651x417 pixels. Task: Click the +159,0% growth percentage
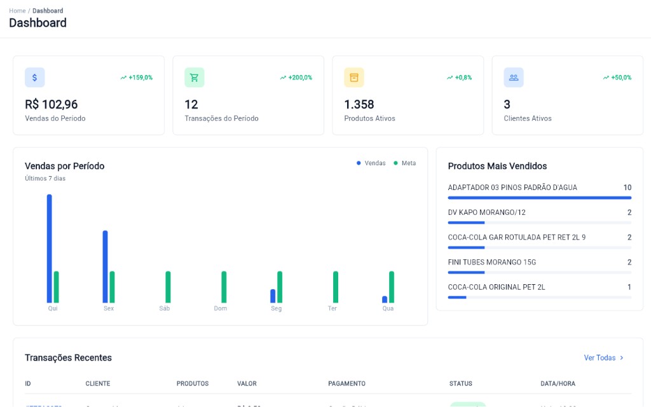coord(140,78)
